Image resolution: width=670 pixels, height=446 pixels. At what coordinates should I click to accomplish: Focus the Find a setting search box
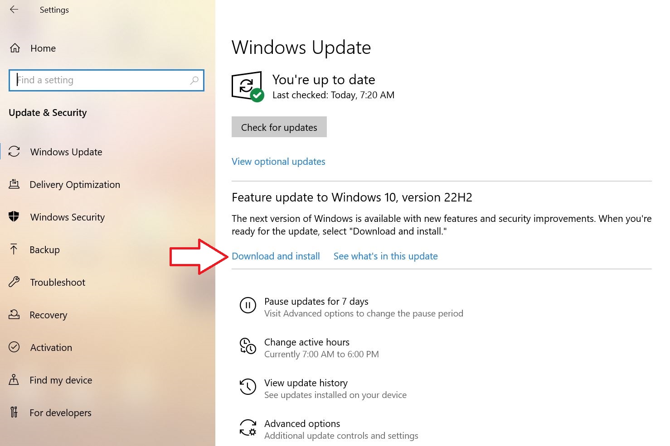pyautogui.click(x=107, y=80)
